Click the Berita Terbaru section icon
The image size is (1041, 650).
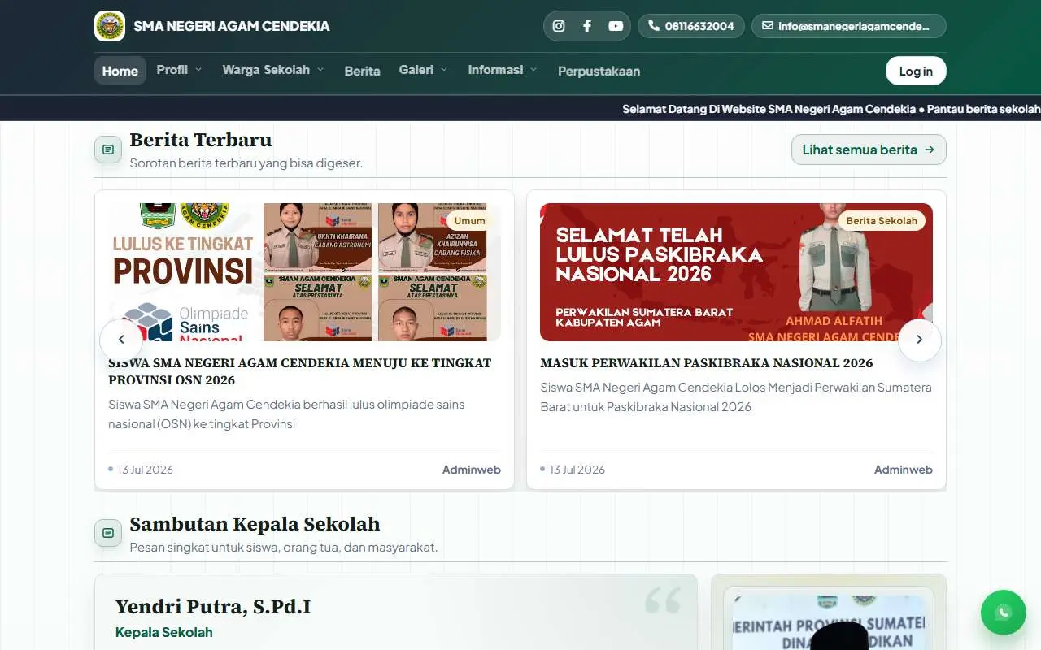coord(108,149)
